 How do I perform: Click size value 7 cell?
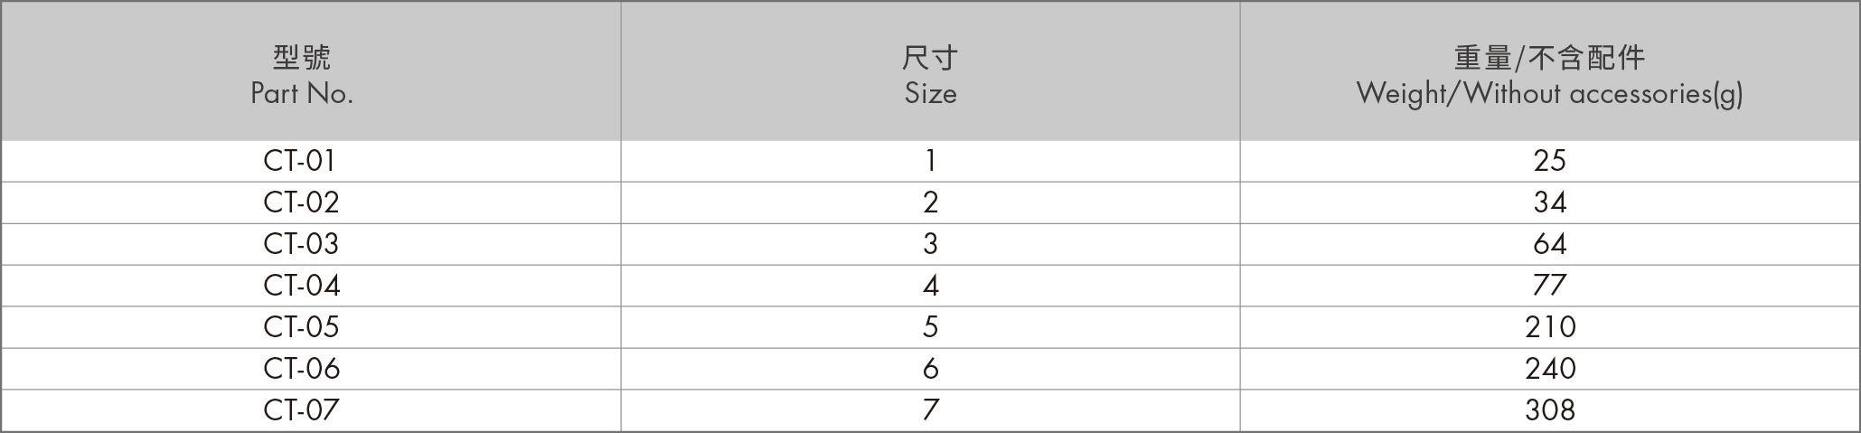(930, 410)
